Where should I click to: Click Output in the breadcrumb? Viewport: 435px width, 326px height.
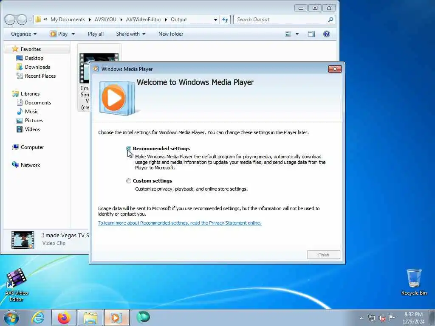click(x=179, y=20)
